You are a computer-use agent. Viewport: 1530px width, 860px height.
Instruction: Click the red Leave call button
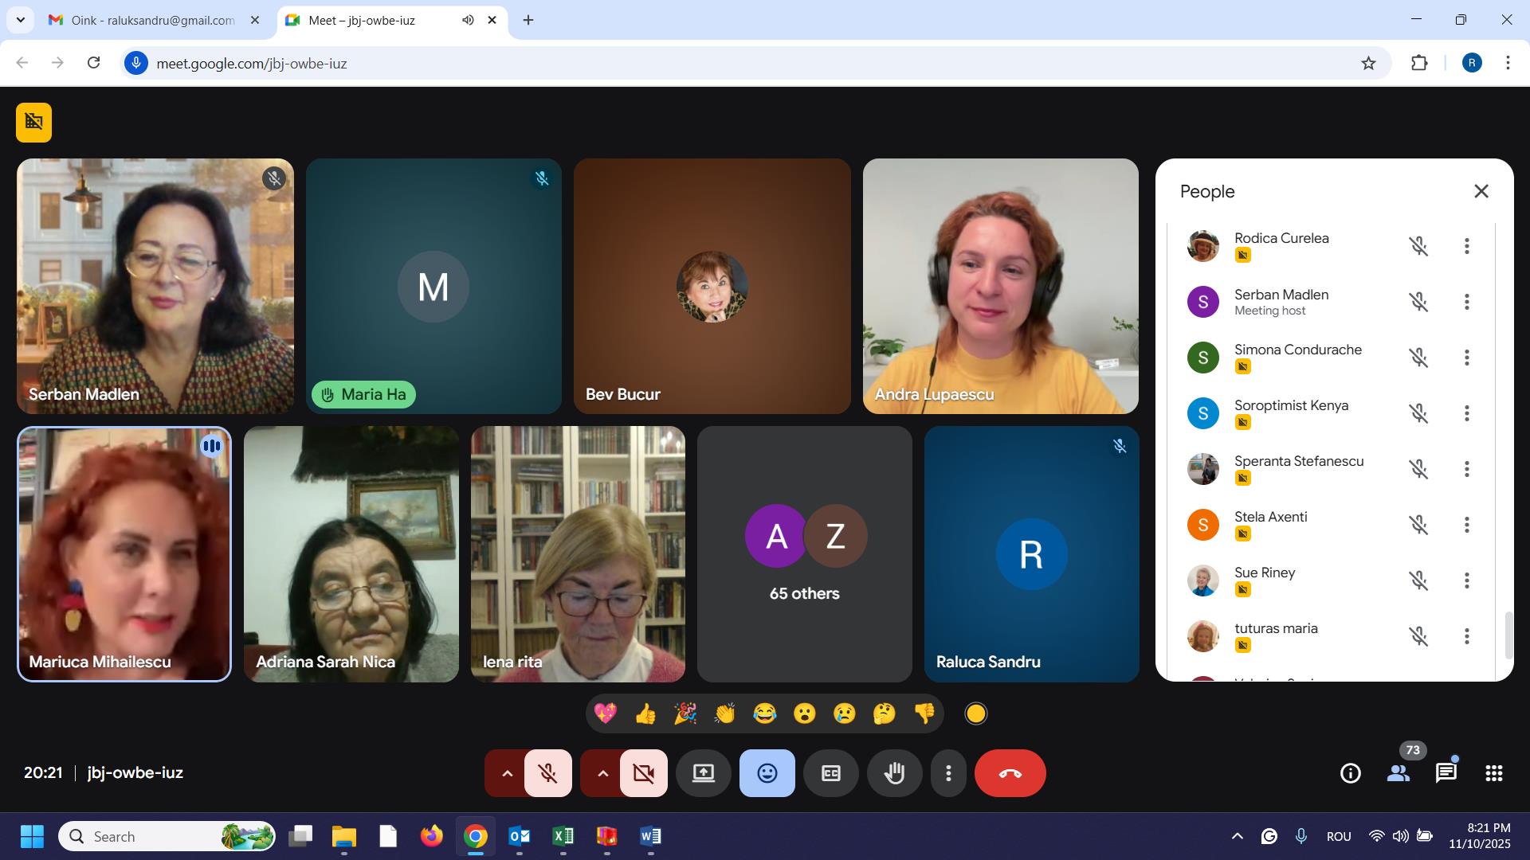(x=1010, y=773)
